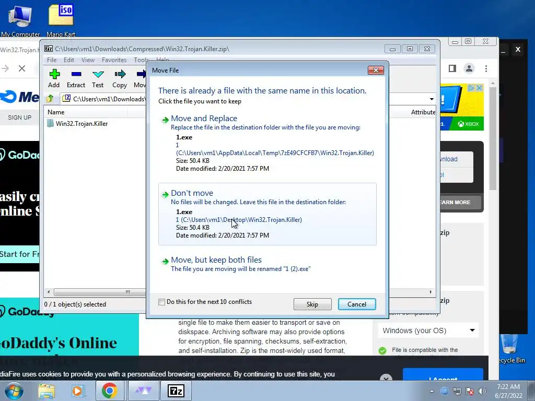Open the 7-Zip address path dropdown arrow
This screenshot has width=535, height=401.
point(432,99)
